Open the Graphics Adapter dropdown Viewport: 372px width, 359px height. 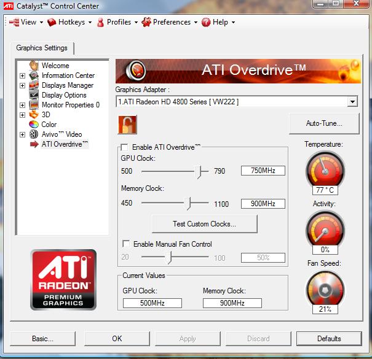click(352, 102)
